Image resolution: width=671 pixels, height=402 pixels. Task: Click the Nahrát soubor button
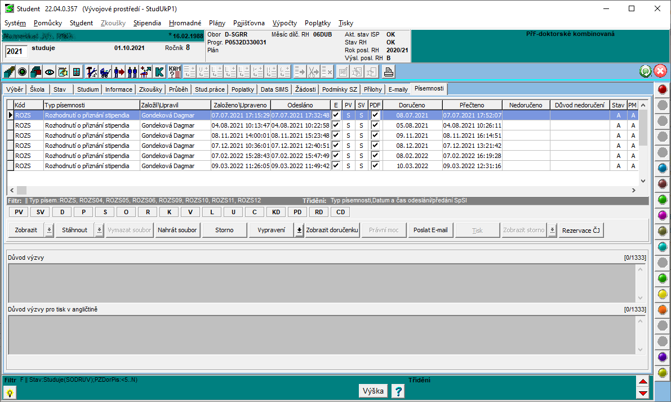177,230
